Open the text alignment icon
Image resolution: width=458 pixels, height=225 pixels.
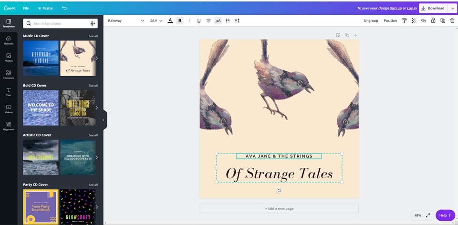click(x=208, y=20)
